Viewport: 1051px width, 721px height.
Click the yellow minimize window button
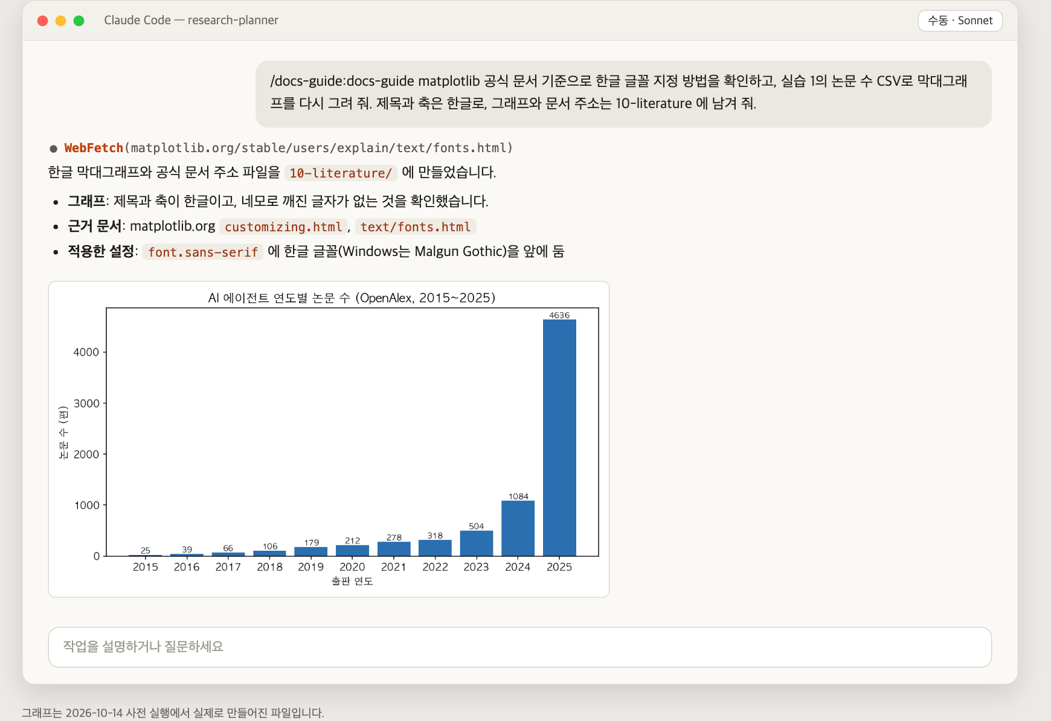point(60,21)
